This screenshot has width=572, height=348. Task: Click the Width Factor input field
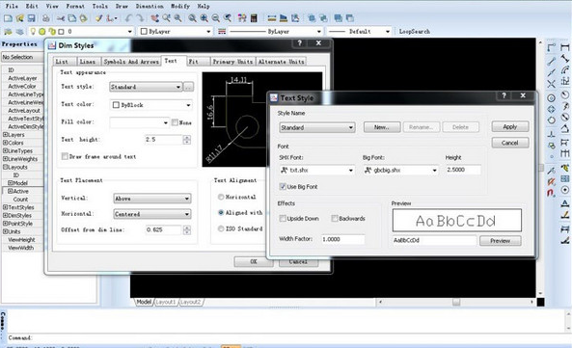[x=342, y=239]
